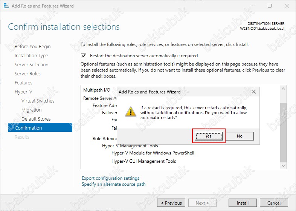Select Hyper-V in the wizard sidebar
Viewport: 296px width, 211px height.
(x=23, y=92)
